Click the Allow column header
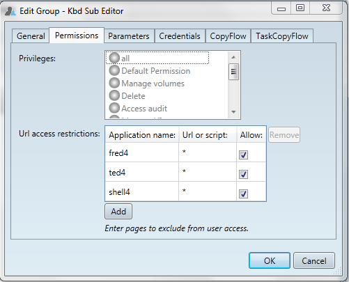 [251, 135]
